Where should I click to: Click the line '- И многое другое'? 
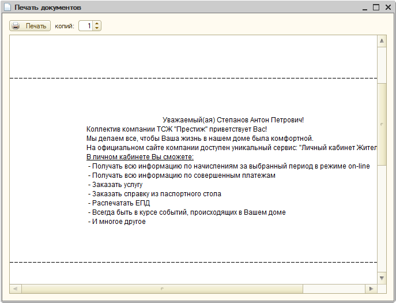click(117, 222)
